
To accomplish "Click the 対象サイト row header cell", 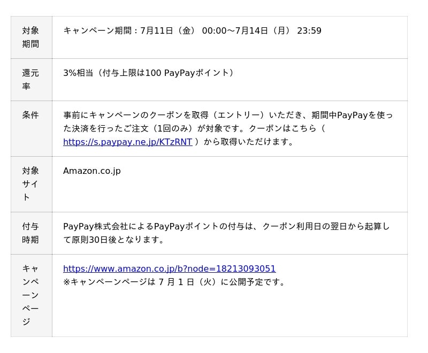I will click(31, 183).
